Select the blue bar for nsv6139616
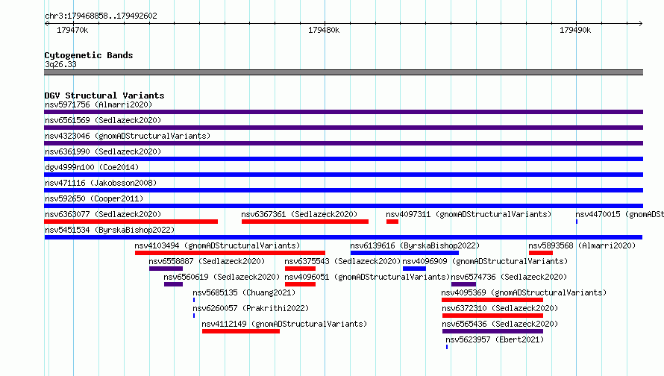This screenshot has height=376, width=664. 404,253
